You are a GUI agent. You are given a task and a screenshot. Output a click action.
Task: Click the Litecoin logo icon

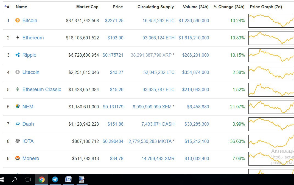click(18, 72)
